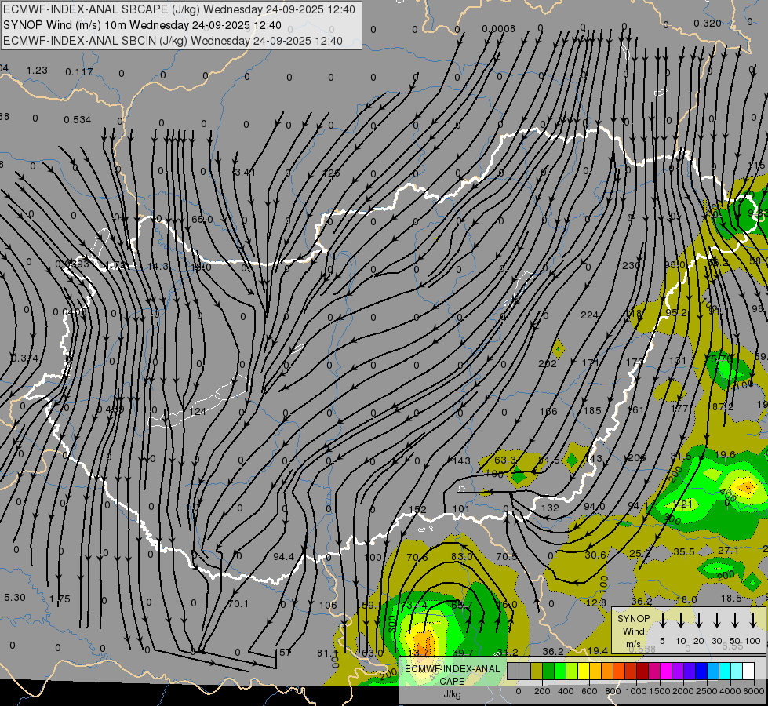Click the 65.0 value on the map
The height and width of the screenshot is (706, 768).
point(202,220)
